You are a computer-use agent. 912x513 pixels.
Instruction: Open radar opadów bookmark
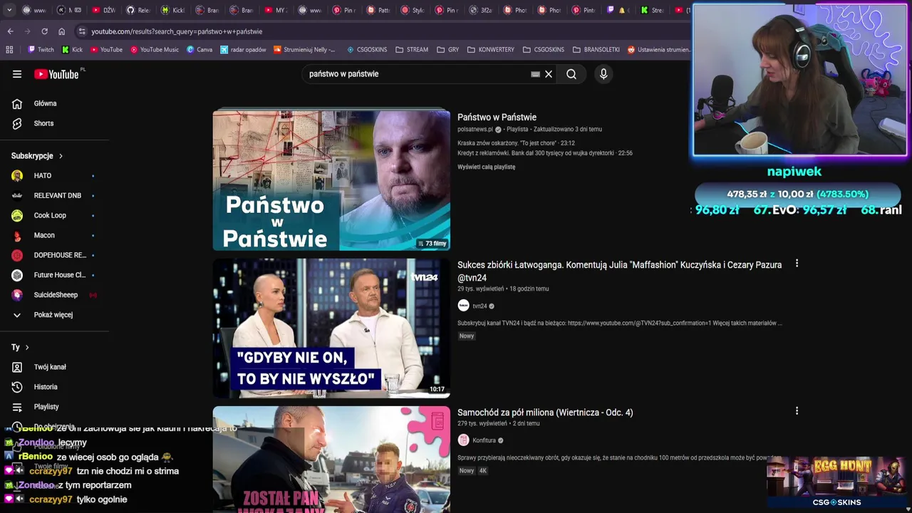coord(243,50)
